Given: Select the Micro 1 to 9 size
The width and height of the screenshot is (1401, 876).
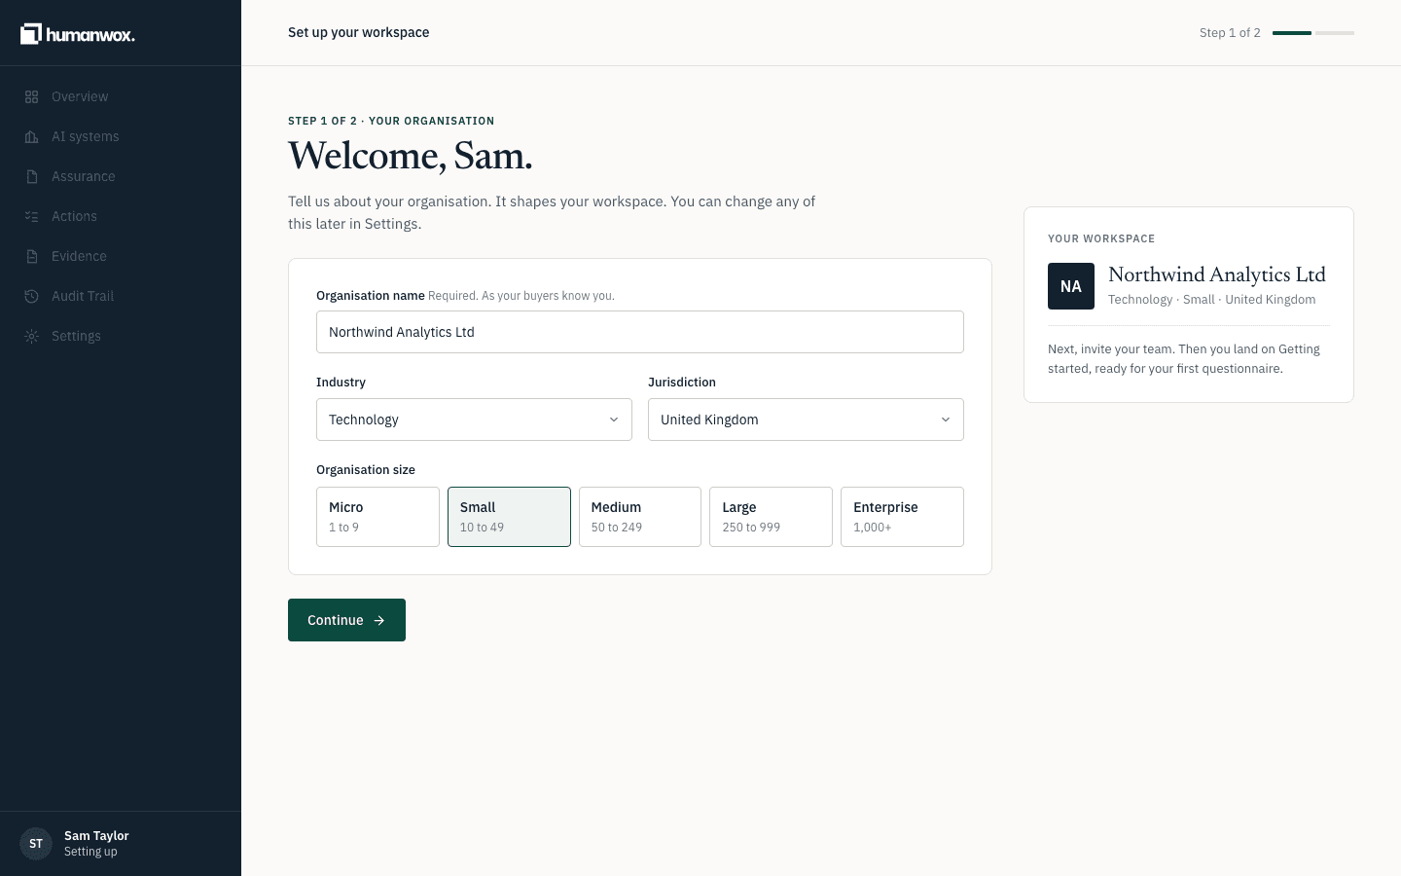Looking at the screenshot, I should [377, 517].
